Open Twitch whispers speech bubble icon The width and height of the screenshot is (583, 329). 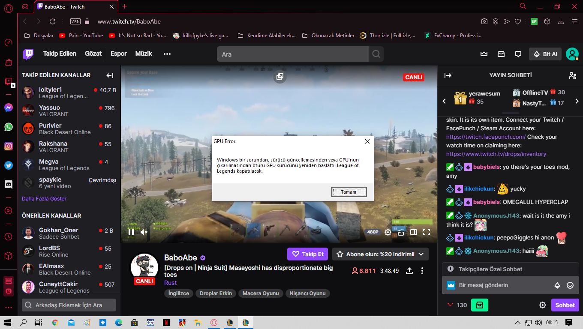click(518, 54)
